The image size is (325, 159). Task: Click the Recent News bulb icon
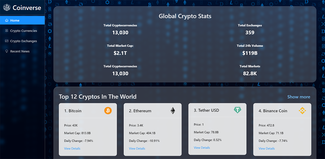7,51
